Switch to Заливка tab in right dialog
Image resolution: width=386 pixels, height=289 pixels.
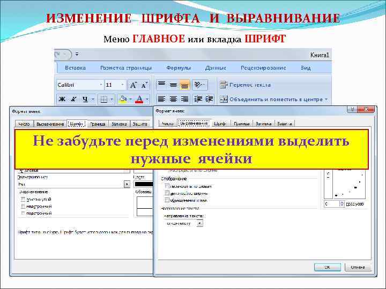click(x=263, y=124)
